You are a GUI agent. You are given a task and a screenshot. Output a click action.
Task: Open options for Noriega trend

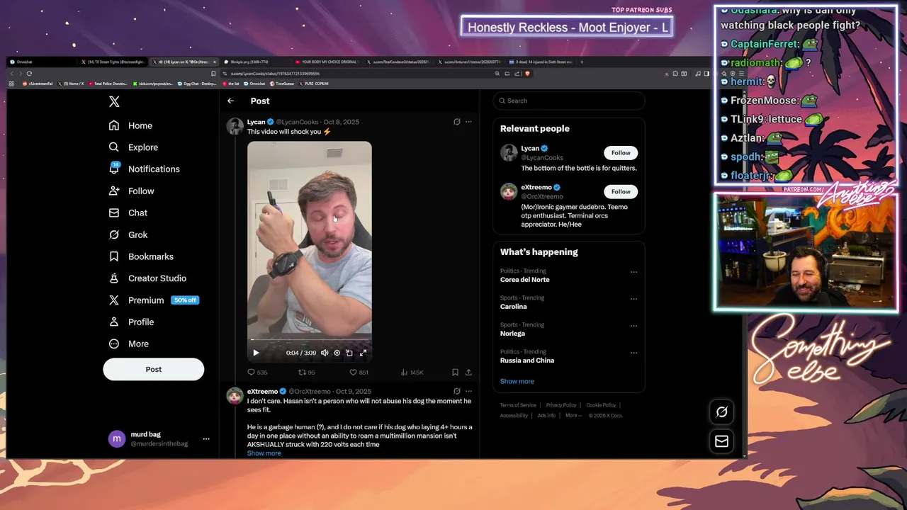pyautogui.click(x=633, y=326)
